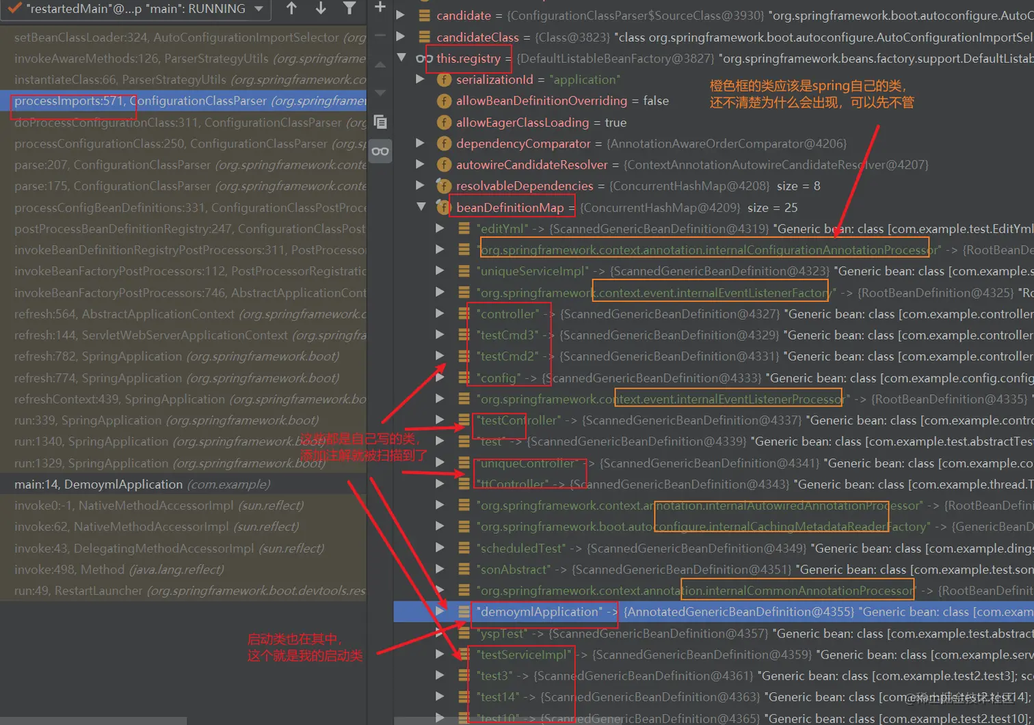
Task: Go to next frame with the down arrow
Action: pyautogui.click(x=321, y=8)
